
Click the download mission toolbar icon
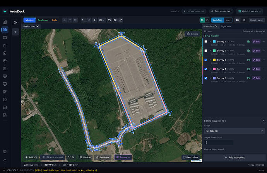pyautogui.click(x=65, y=20)
